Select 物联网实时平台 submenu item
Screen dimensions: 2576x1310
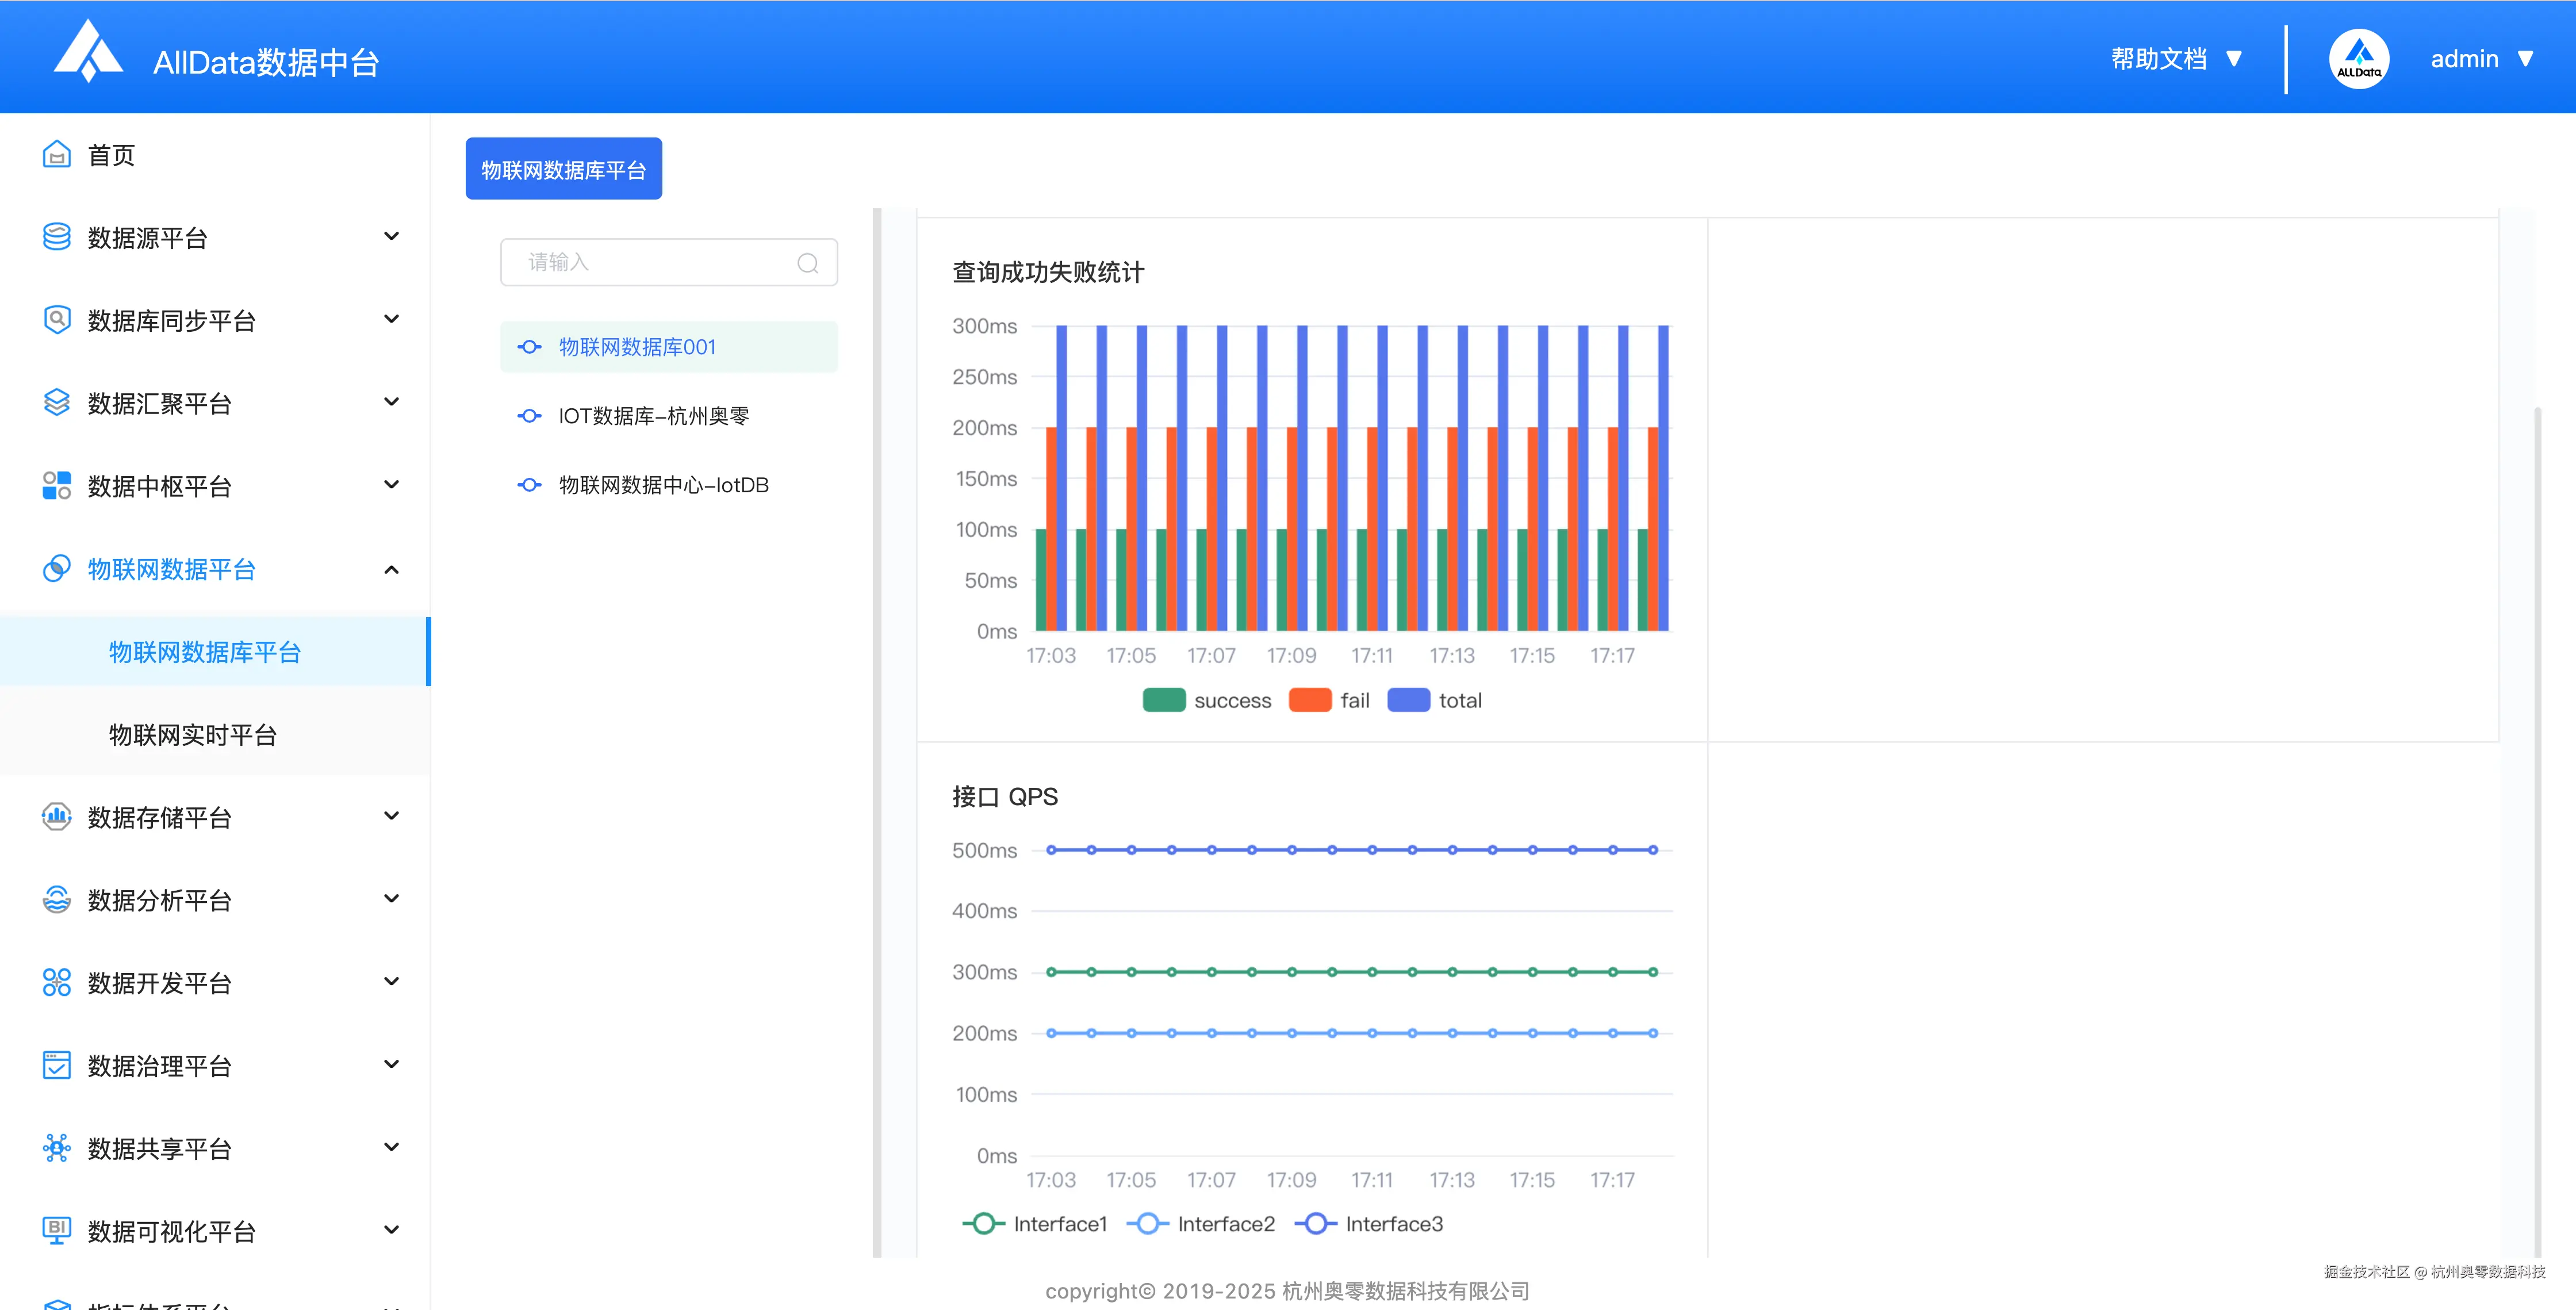[x=192, y=735]
